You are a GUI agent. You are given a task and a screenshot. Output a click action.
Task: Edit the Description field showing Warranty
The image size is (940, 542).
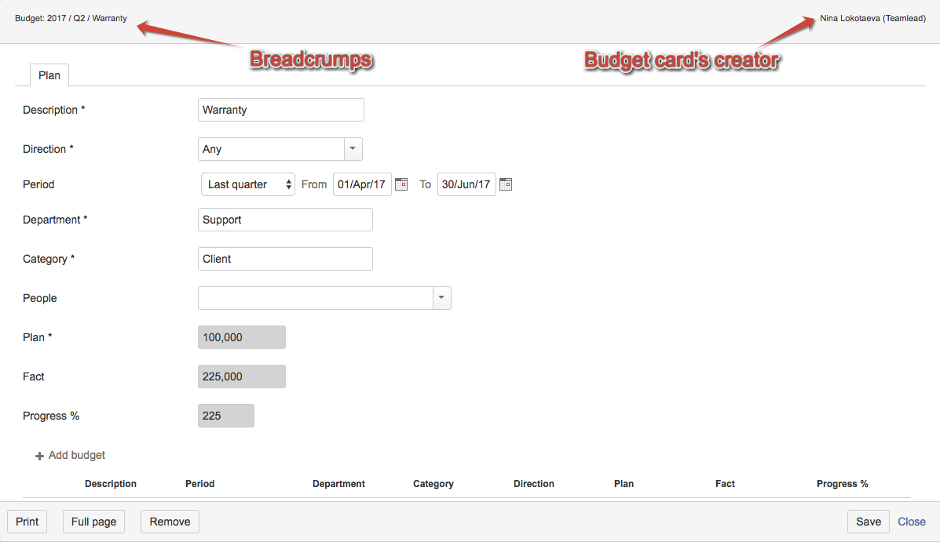point(280,110)
